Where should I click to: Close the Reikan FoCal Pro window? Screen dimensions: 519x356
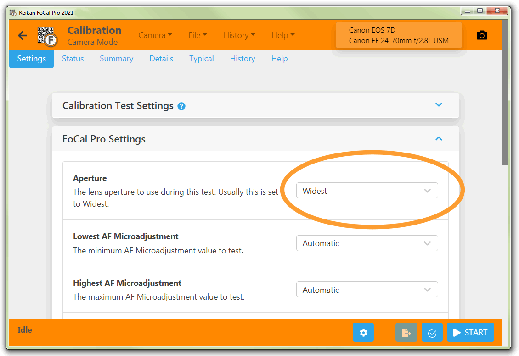497,11
